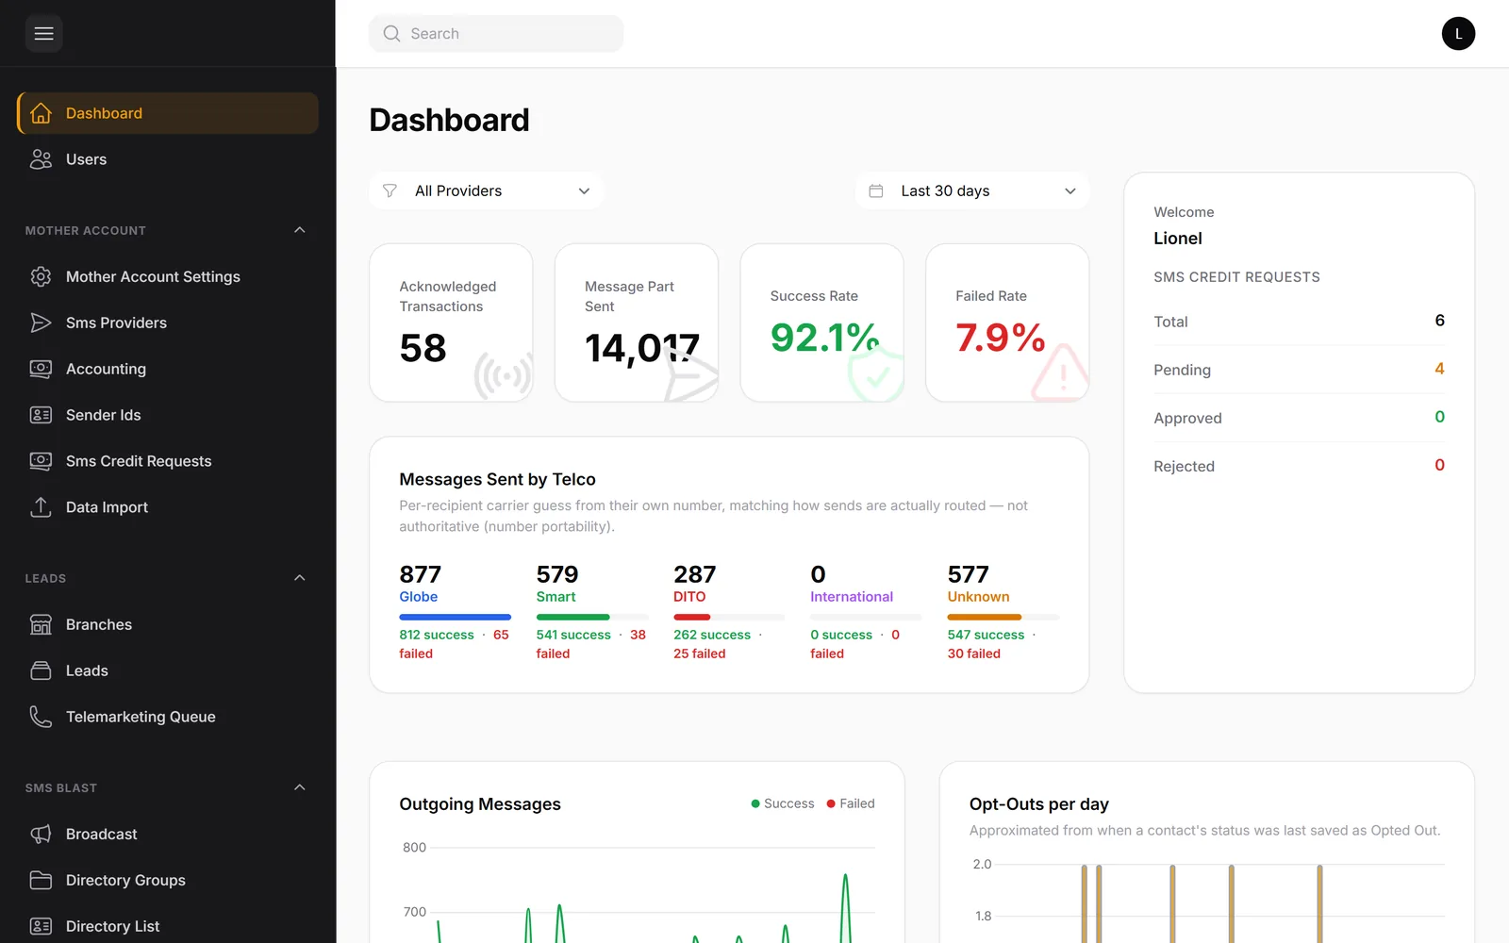Screen dimensions: 1509x943
Task: Click the Sender Ids card icon
Action: [41, 415]
